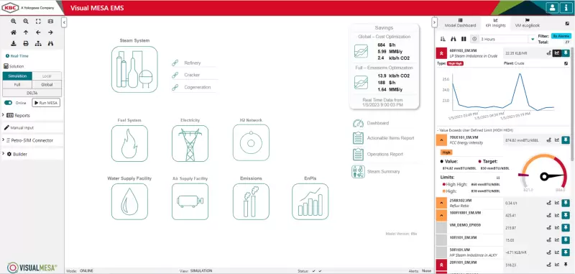
Task: Select the Solution item
Action: coord(14,66)
